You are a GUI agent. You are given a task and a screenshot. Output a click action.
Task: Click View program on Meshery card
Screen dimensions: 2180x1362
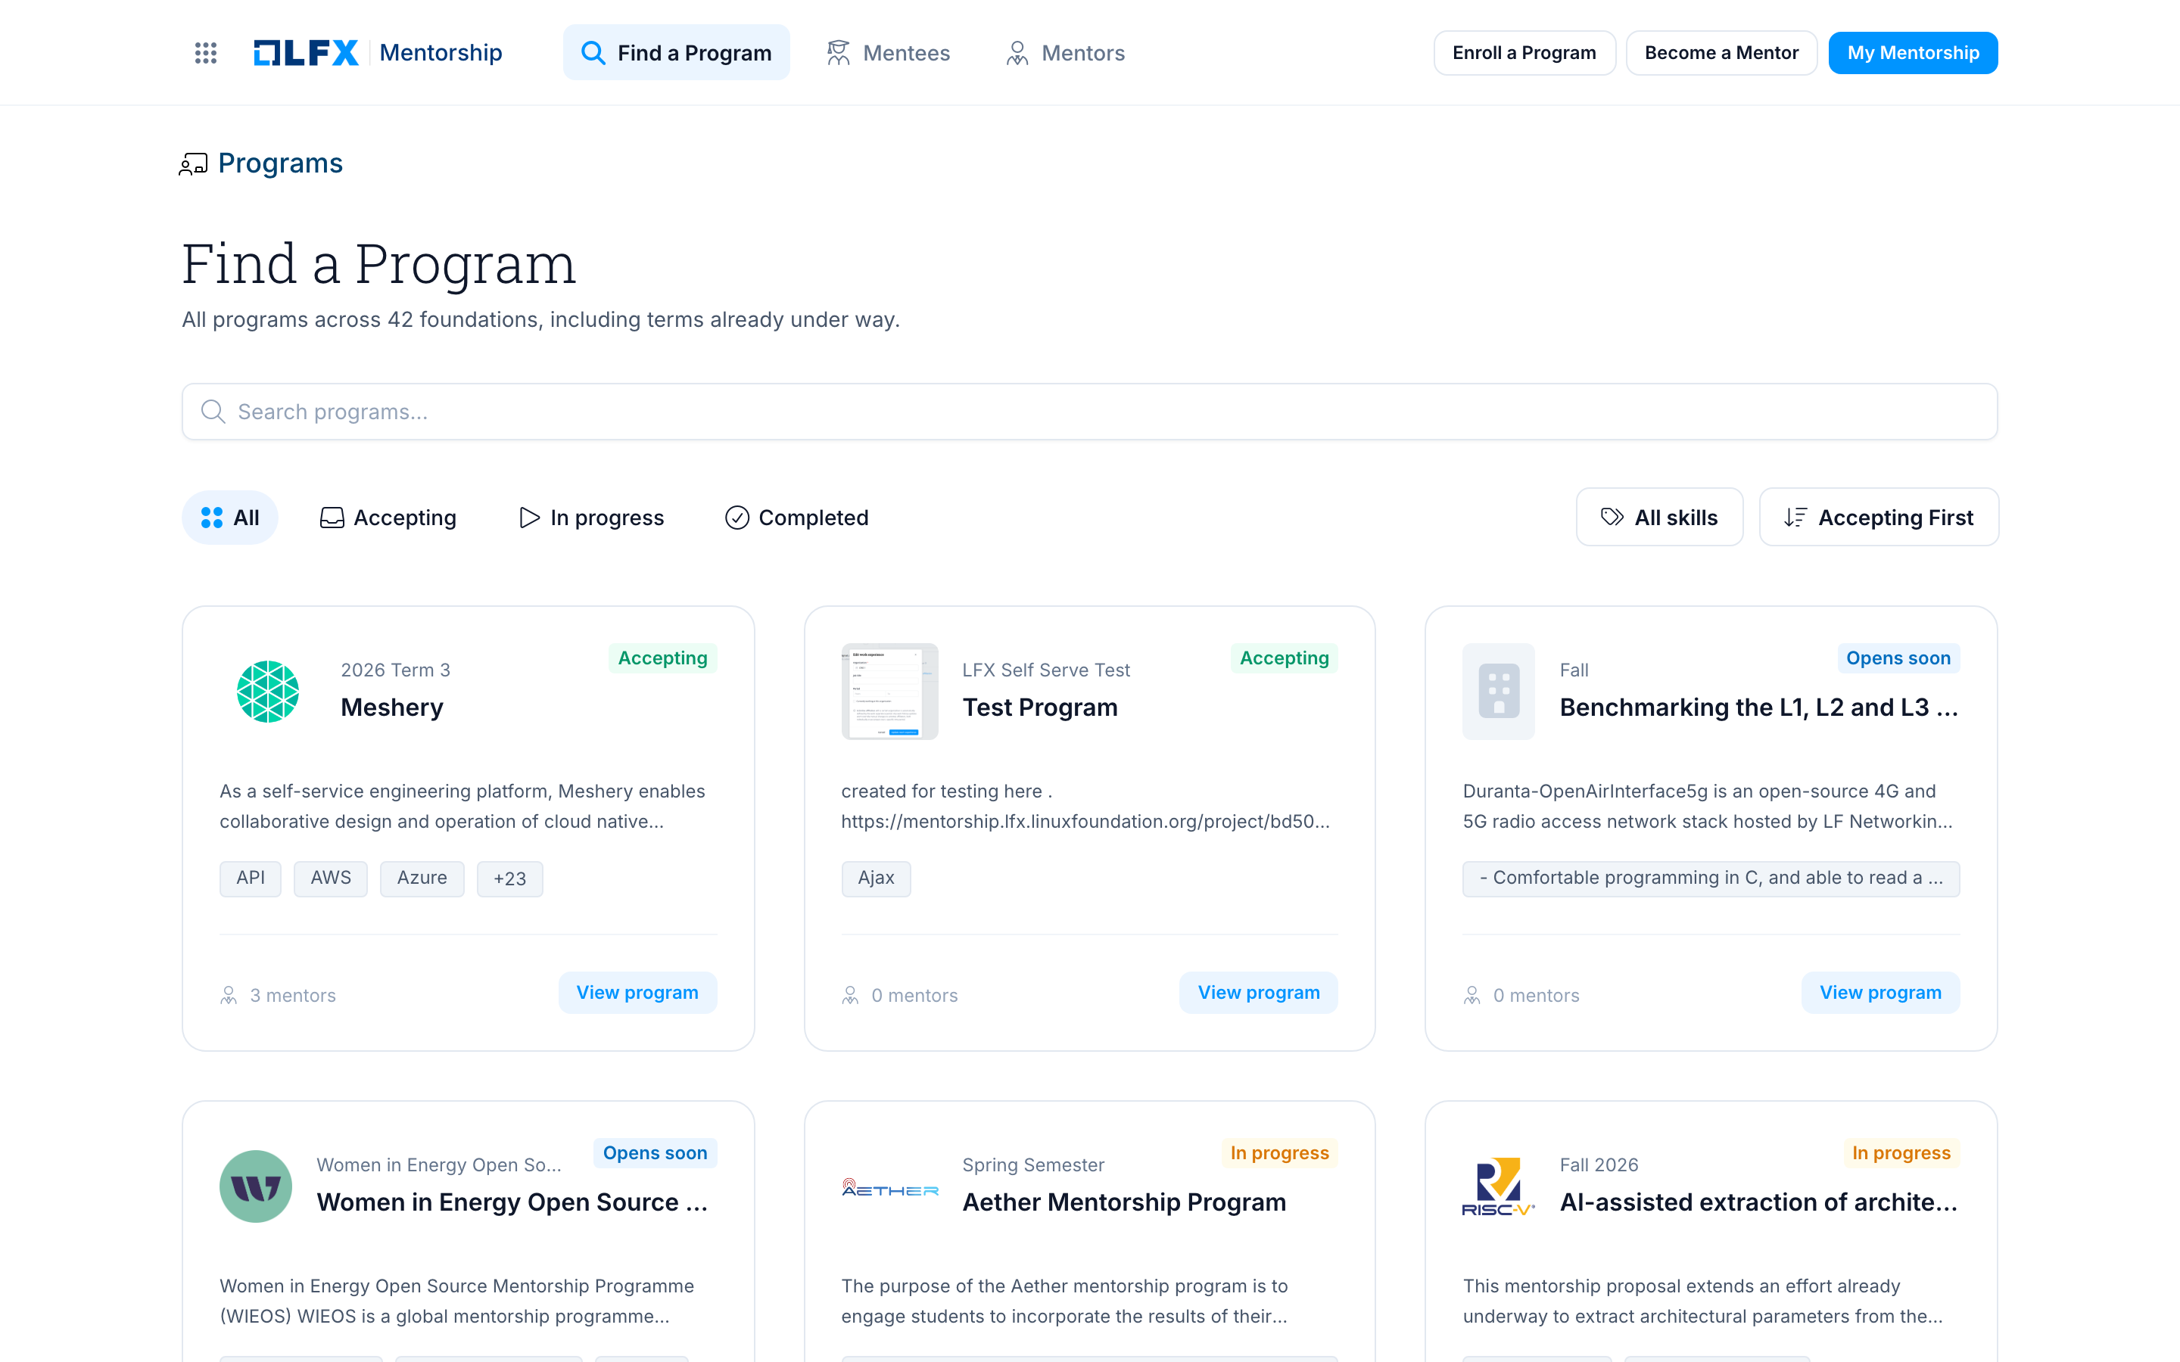click(x=637, y=993)
